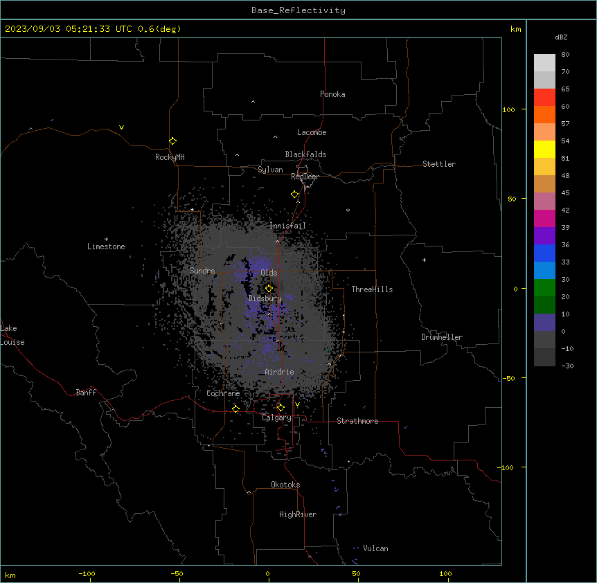This screenshot has height=583, width=597.
Task: Click the dBZ legend heading
Action: click(561, 37)
